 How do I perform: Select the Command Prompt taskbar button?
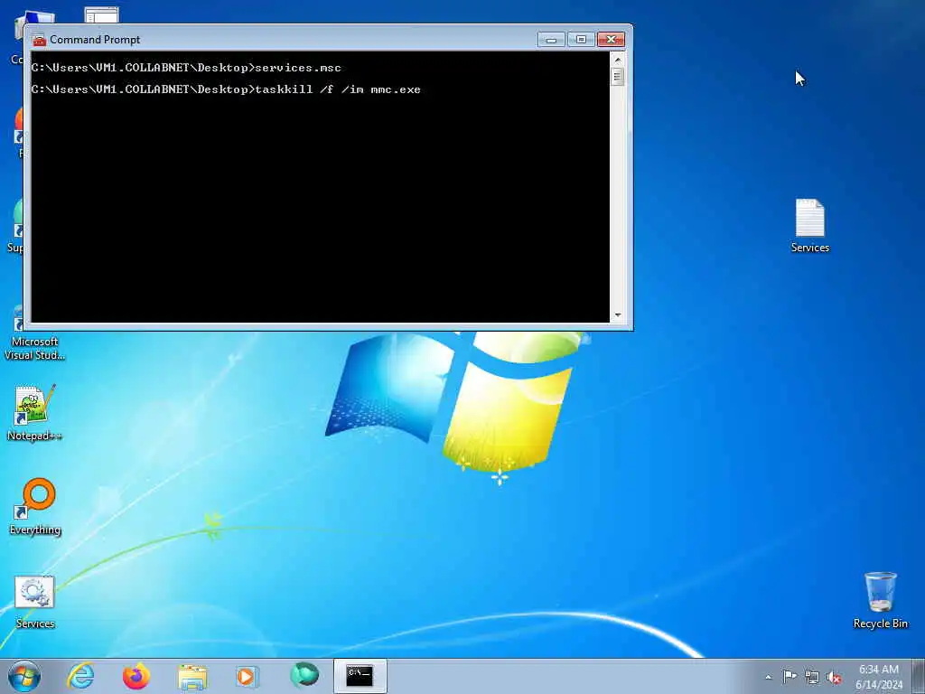point(360,676)
